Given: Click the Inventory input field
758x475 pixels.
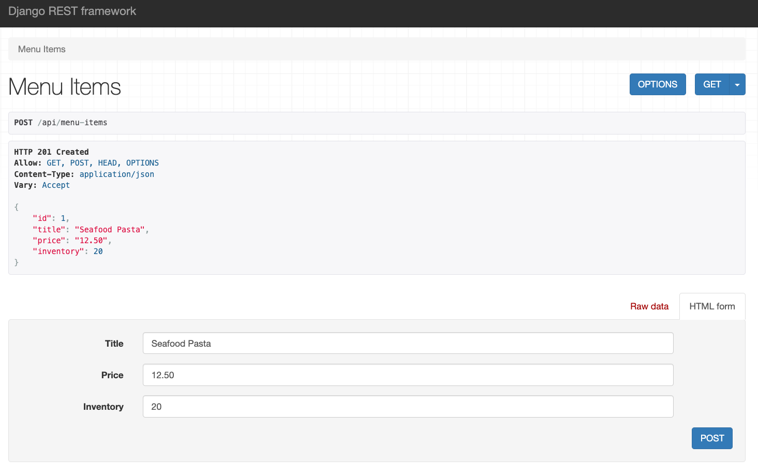Looking at the screenshot, I should pos(408,406).
